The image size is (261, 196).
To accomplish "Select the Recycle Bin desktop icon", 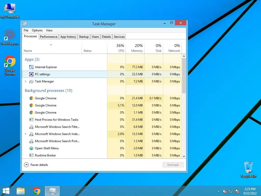I will tap(248, 169).
